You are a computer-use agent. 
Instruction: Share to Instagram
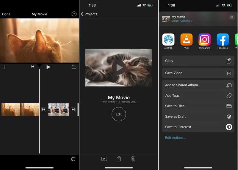pyautogui.click(x=204, y=41)
